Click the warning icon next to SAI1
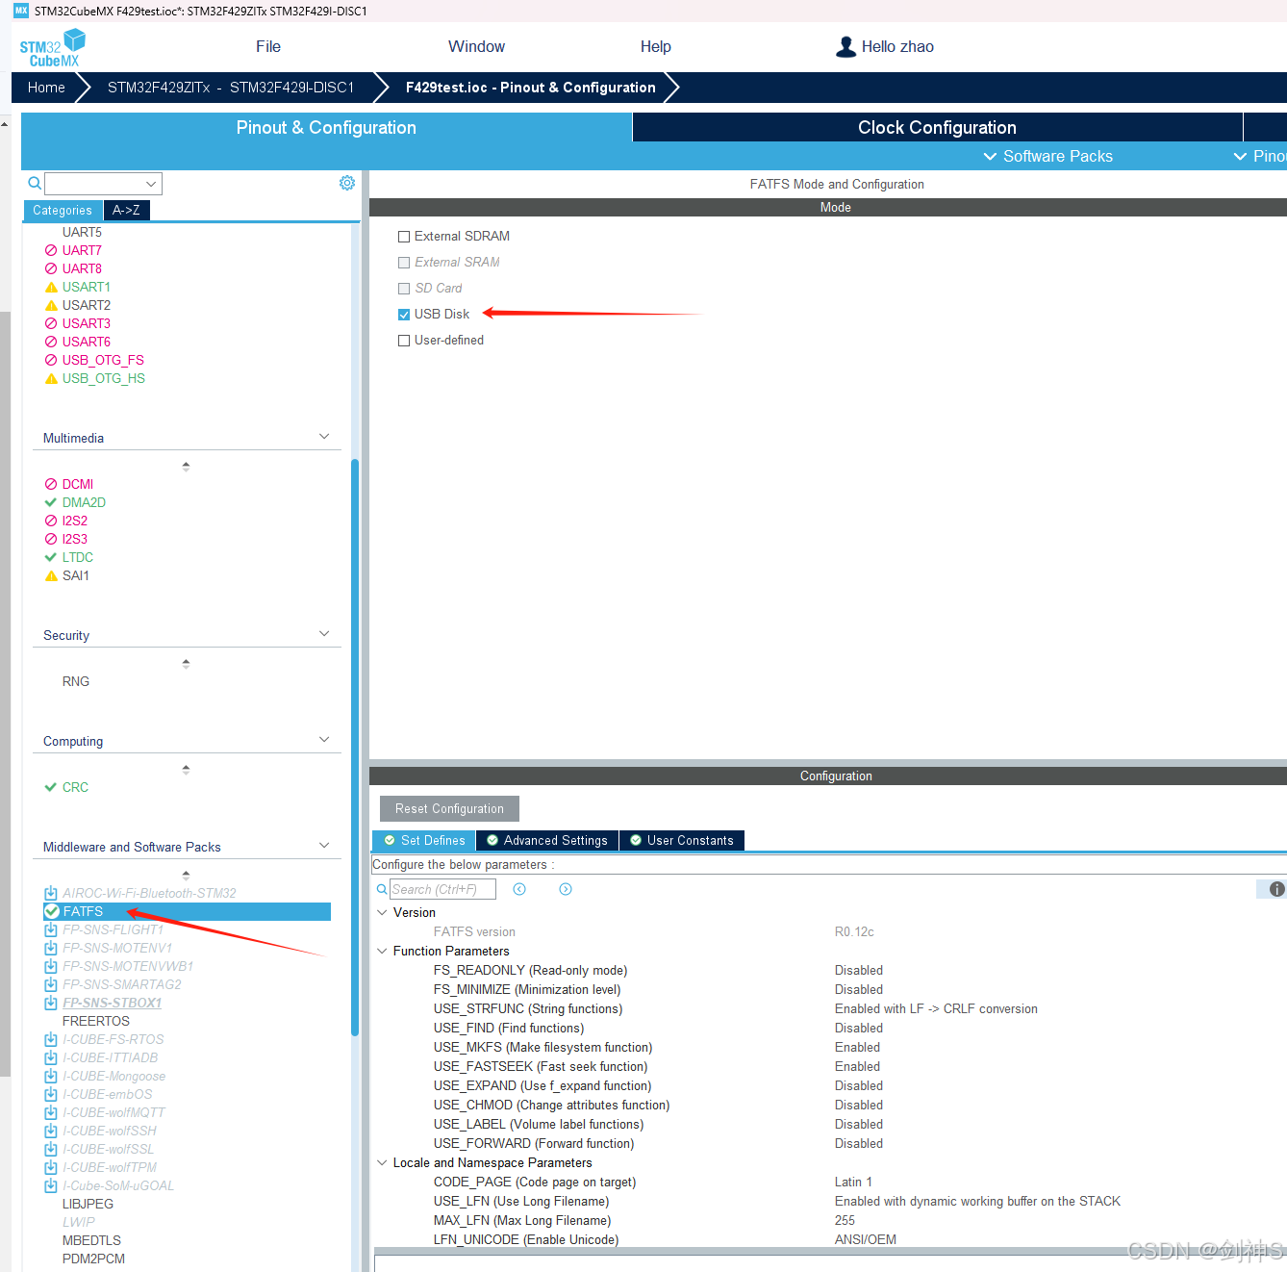This screenshot has width=1287, height=1272. click(x=51, y=575)
